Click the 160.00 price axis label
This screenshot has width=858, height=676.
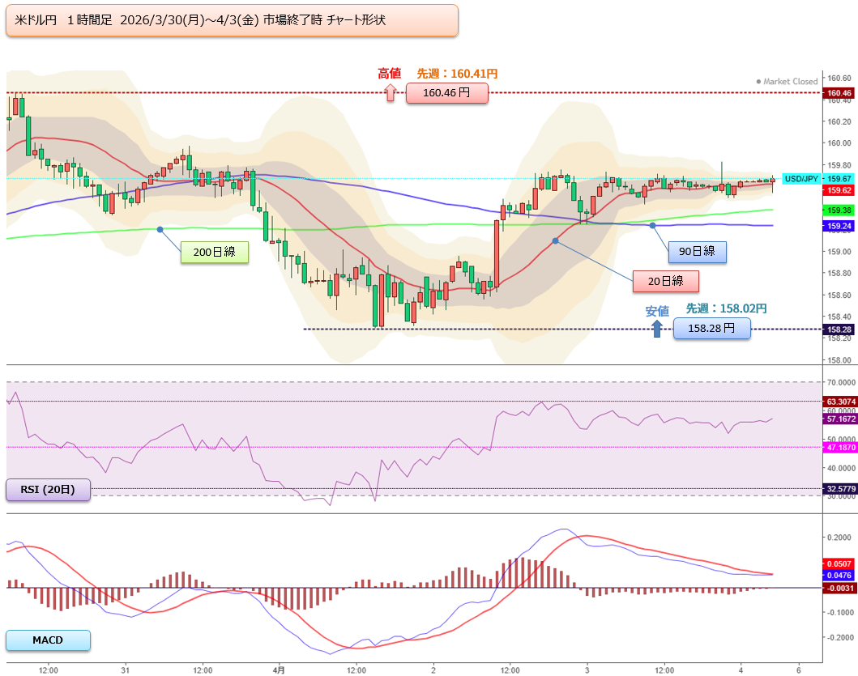pos(839,143)
